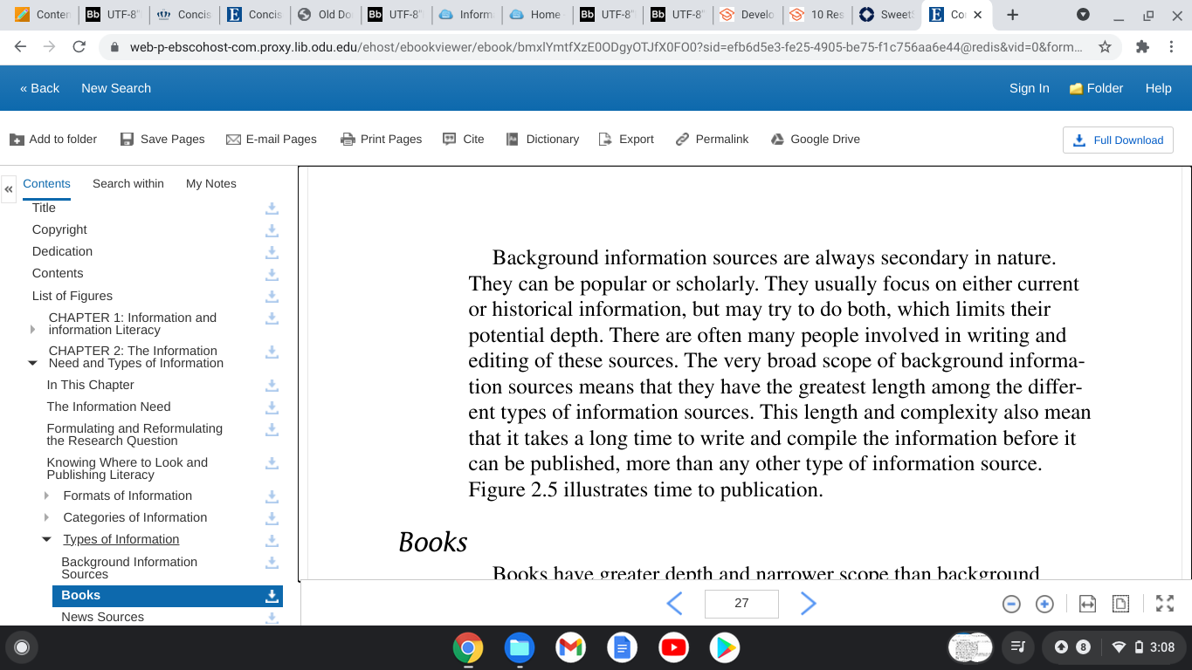Download The Information Need section
Viewport: 1192px width, 670px height.
pos(272,407)
